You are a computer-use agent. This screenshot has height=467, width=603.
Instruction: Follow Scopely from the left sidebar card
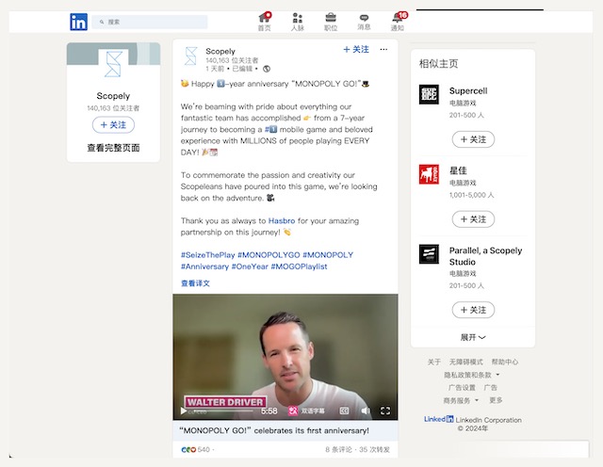coord(113,125)
